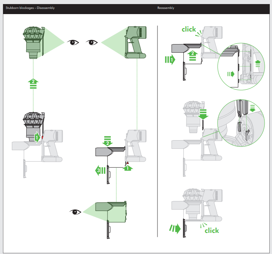Click the left-pointing green arrow numbered 3
The image size is (272, 254).
pos(100,170)
